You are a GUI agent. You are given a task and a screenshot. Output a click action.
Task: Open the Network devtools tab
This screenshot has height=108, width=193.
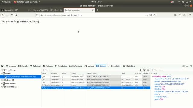coord(48,66)
